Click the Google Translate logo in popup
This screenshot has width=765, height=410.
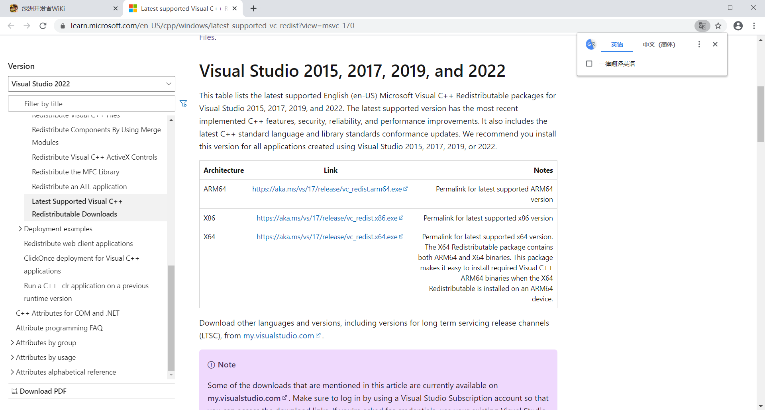(590, 44)
